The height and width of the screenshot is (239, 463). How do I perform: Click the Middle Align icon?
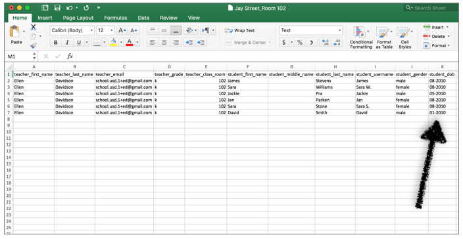164,30
